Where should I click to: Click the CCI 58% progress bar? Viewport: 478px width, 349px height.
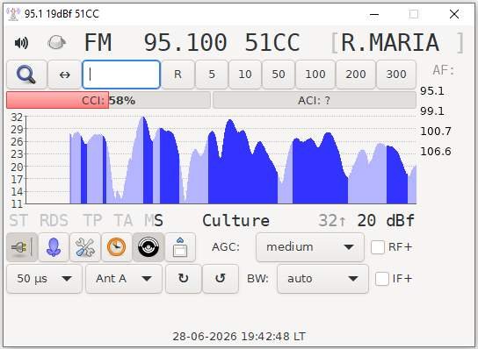[108, 100]
